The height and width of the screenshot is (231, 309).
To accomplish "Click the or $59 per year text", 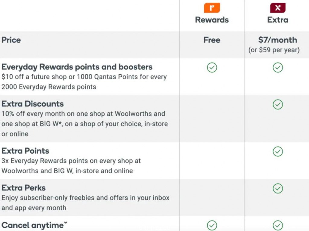I will [x=274, y=50].
